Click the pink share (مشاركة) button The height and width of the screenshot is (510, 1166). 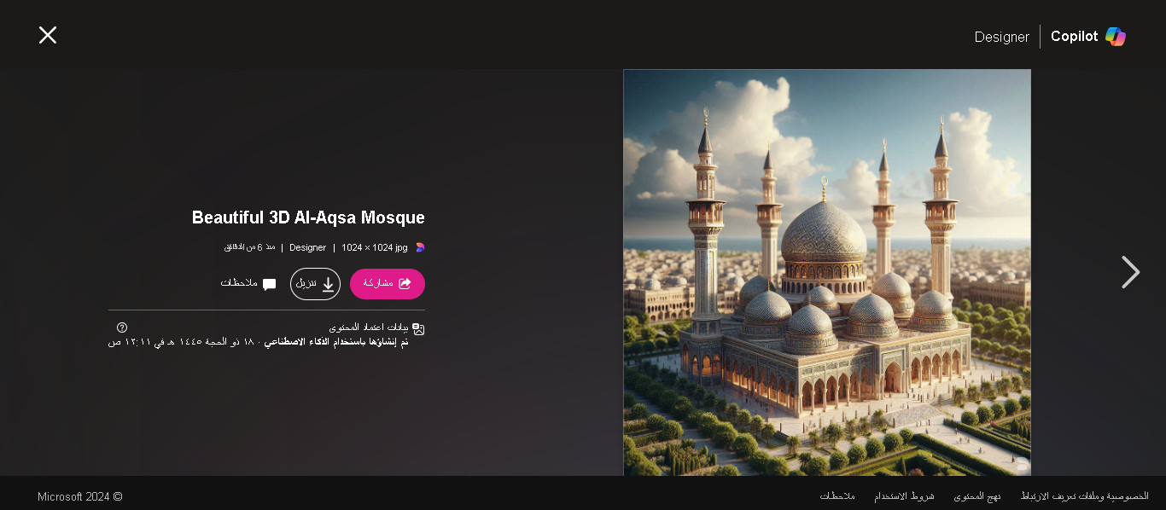pyautogui.click(x=388, y=284)
